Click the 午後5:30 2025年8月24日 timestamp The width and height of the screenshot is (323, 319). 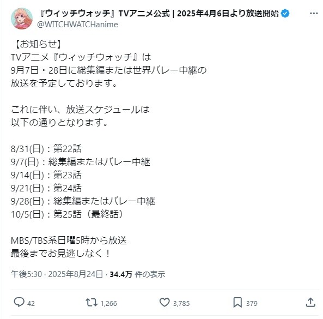(57, 274)
